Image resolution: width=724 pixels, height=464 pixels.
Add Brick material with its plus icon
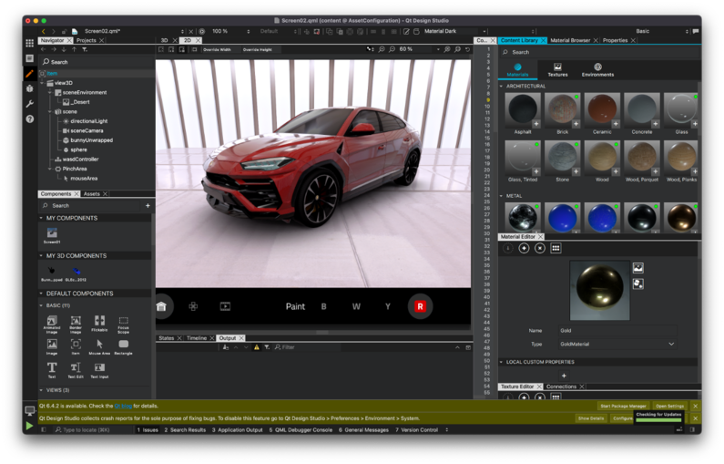pos(576,124)
